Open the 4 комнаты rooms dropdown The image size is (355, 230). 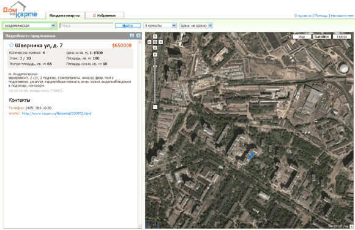[x=160, y=26]
